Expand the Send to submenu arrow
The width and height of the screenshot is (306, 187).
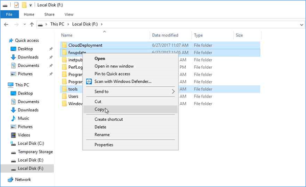click(x=173, y=92)
